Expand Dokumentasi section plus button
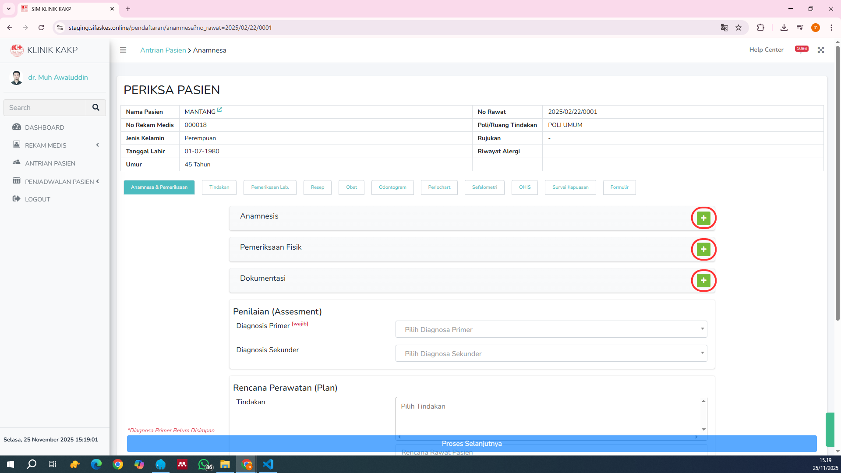The width and height of the screenshot is (841, 473). click(x=703, y=280)
